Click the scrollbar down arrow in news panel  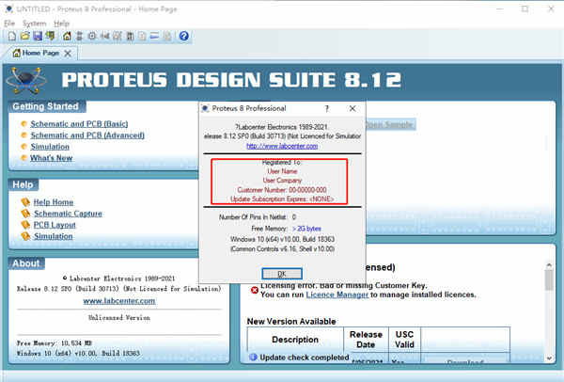[549, 358]
